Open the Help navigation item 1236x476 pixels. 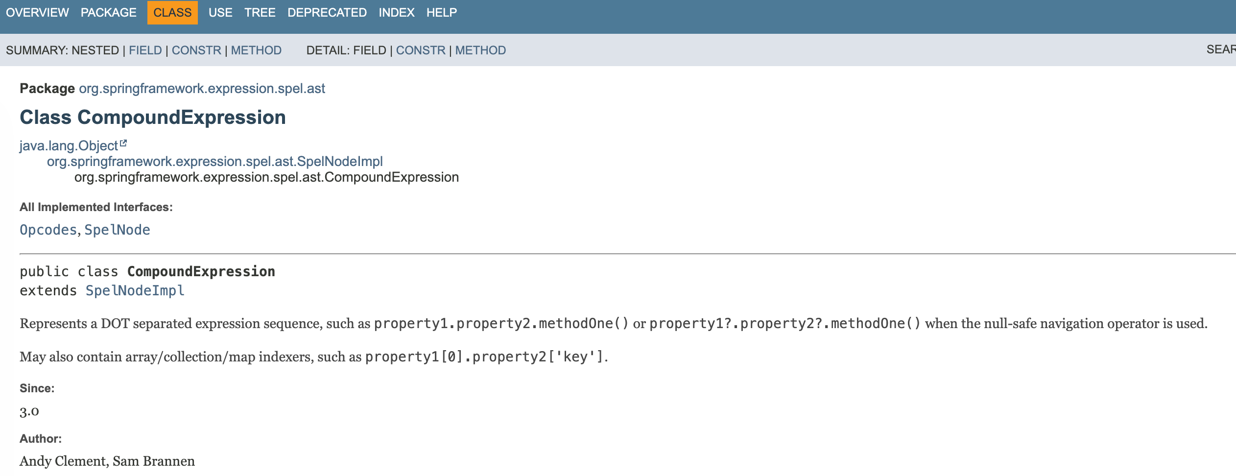click(441, 13)
